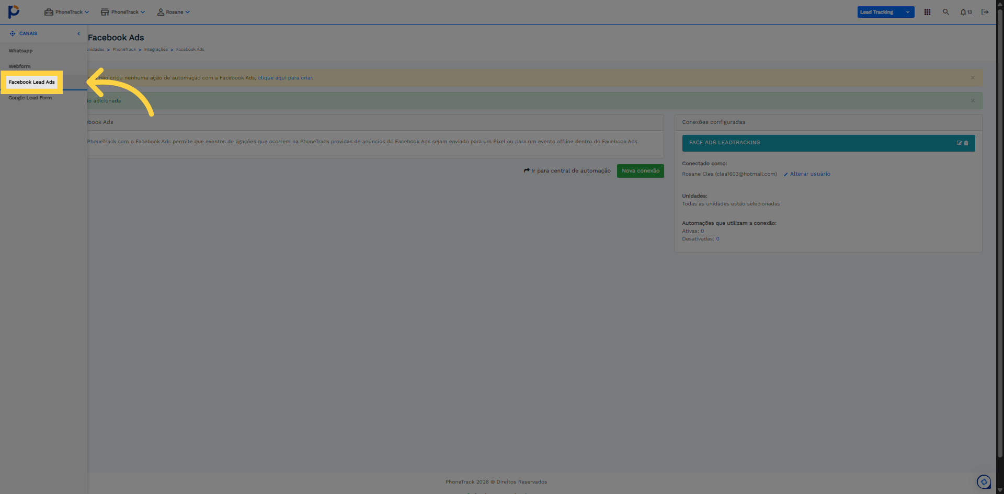Select Facebook Lead Ads in the channels menu

[31, 82]
